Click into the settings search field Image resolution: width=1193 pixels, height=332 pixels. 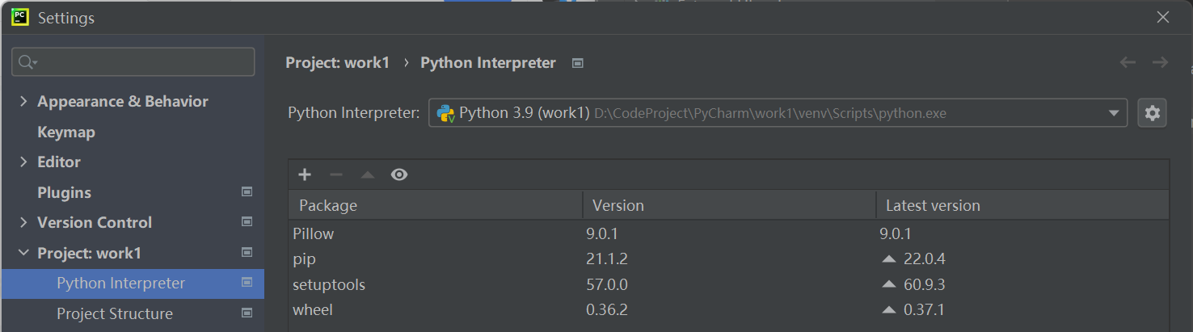(x=133, y=62)
